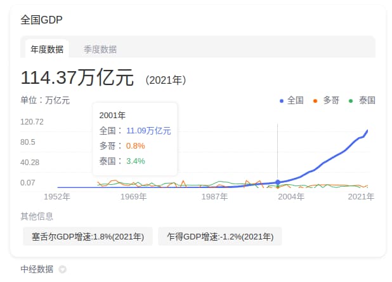Viewport: 392px width, 282px height.
Task: Click the 114.37万亿元 headline value
Action: (x=77, y=77)
